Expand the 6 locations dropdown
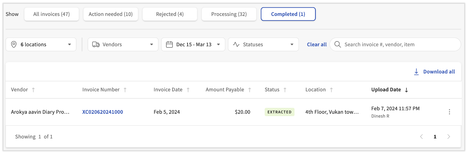This screenshot has width=468, height=154. pos(41,45)
